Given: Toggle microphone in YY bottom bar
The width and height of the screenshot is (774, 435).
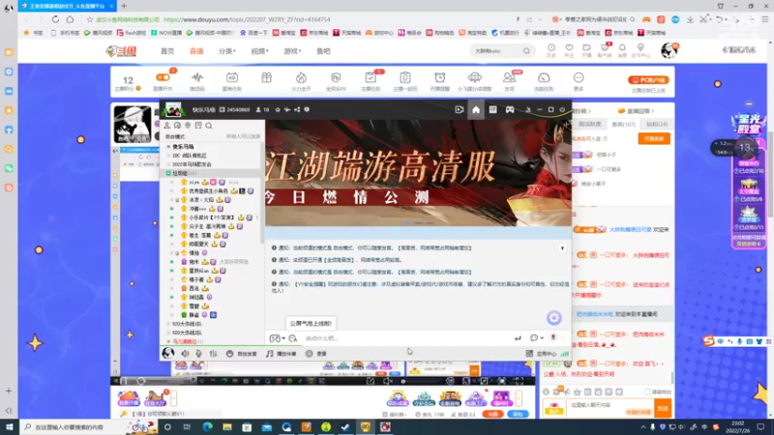Looking at the screenshot, I should click(x=199, y=354).
